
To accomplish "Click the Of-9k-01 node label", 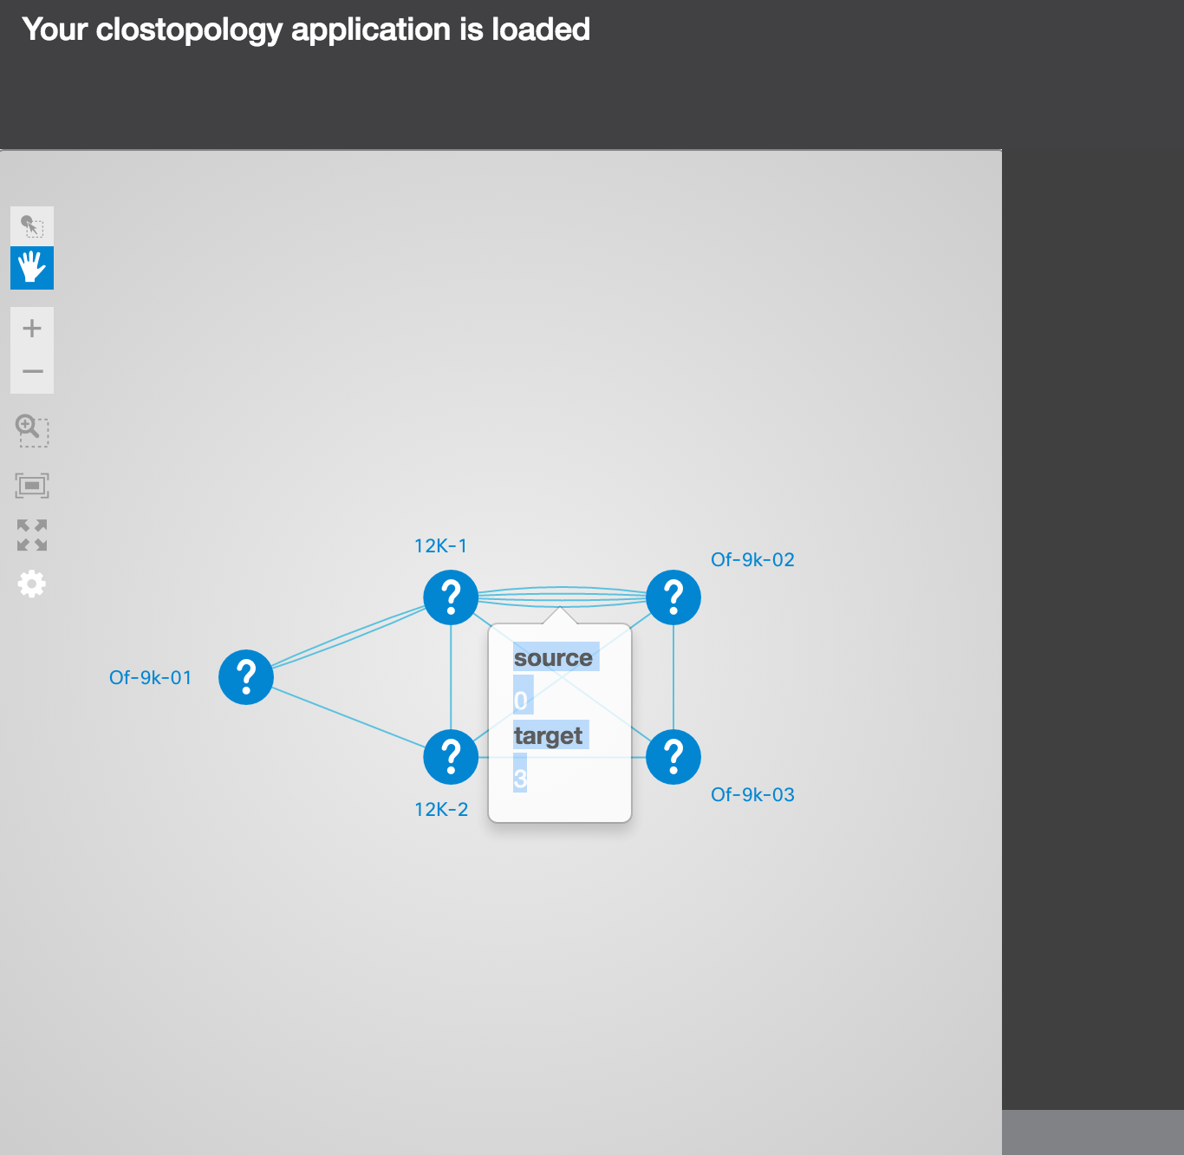I will coord(150,677).
